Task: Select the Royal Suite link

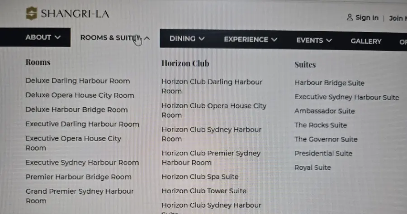Action: pyautogui.click(x=312, y=168)
